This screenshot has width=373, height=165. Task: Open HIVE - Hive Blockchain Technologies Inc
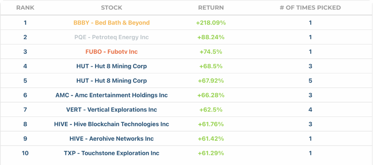click(112, 124)
